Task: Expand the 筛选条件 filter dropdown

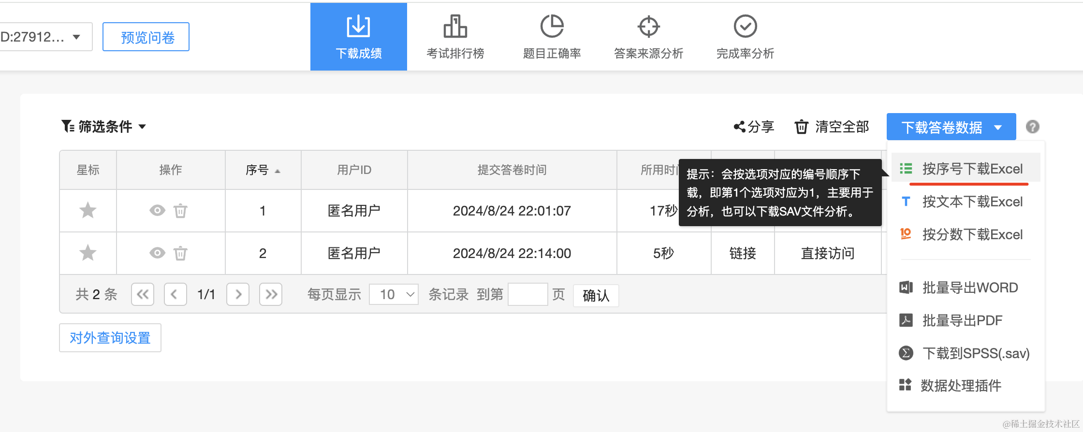Action: coord(103,127)
